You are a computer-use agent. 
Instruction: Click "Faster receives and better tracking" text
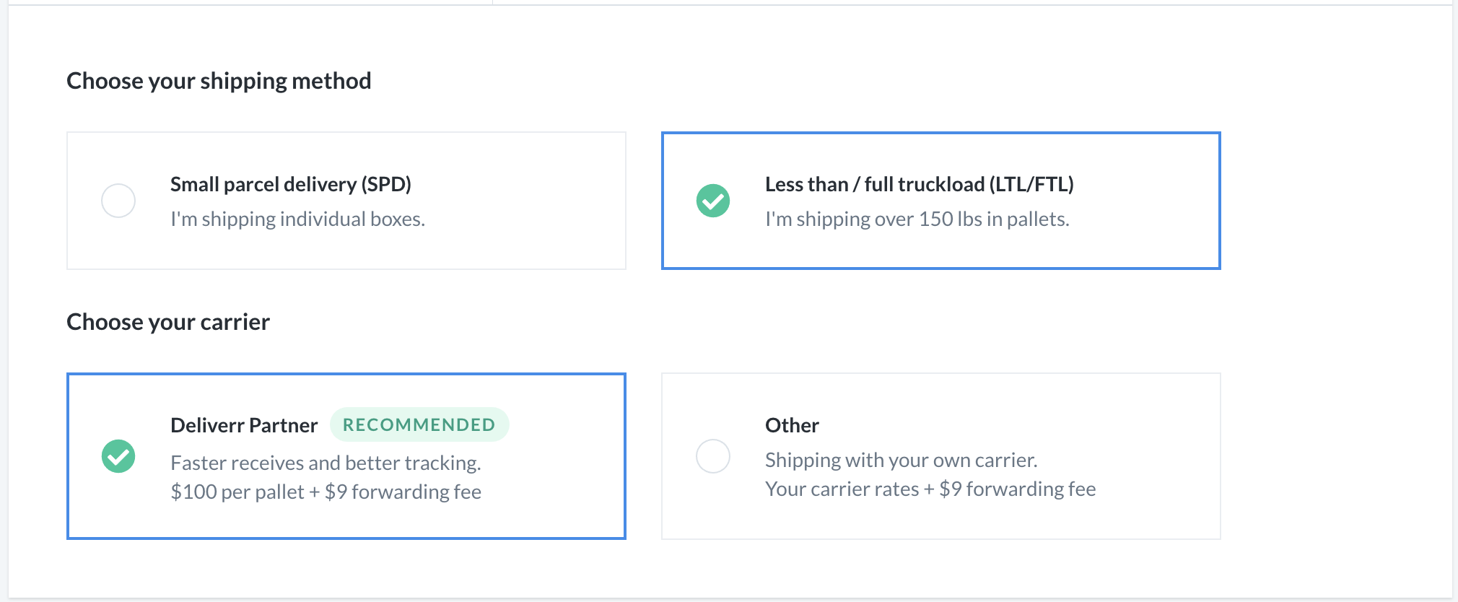pyautogui.click(x=326, y=463)
